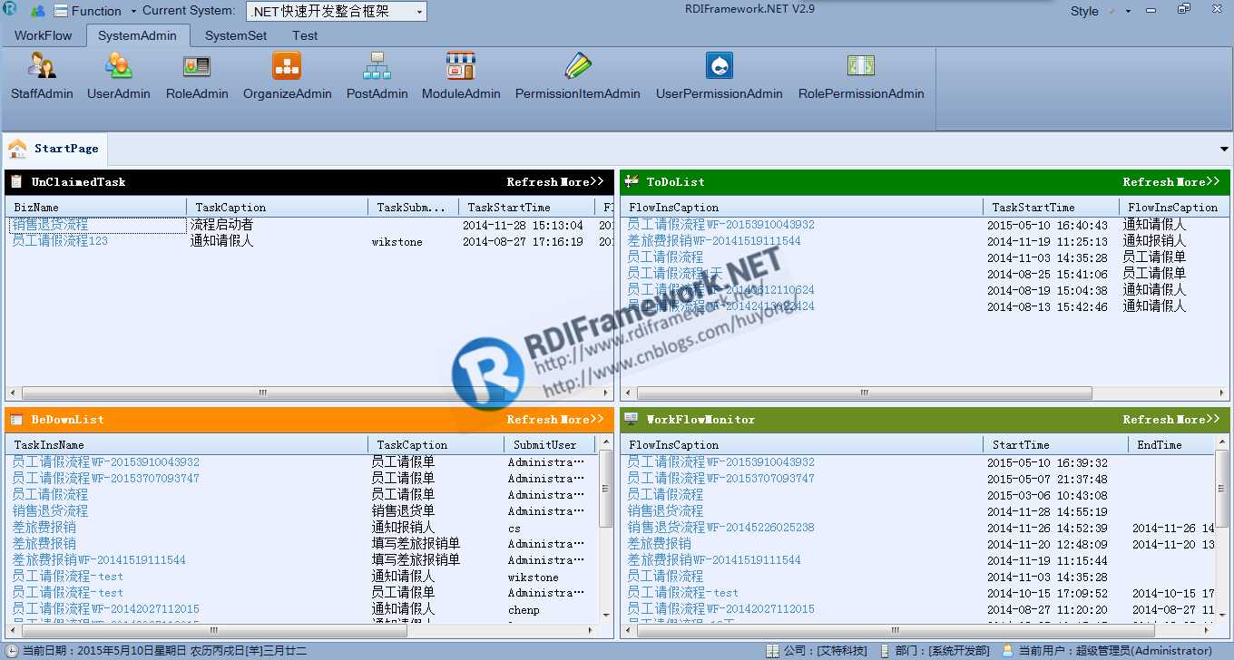
Task: Select the StartPage document tab
Action: pos(55,149)
